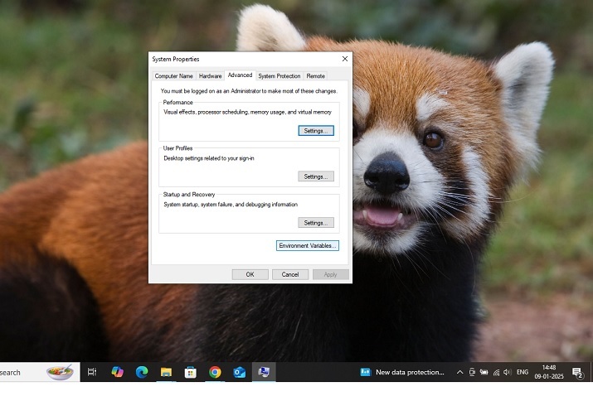Open the volume speaker tray icon
The image size is (593, 396).
coord(508,372)
